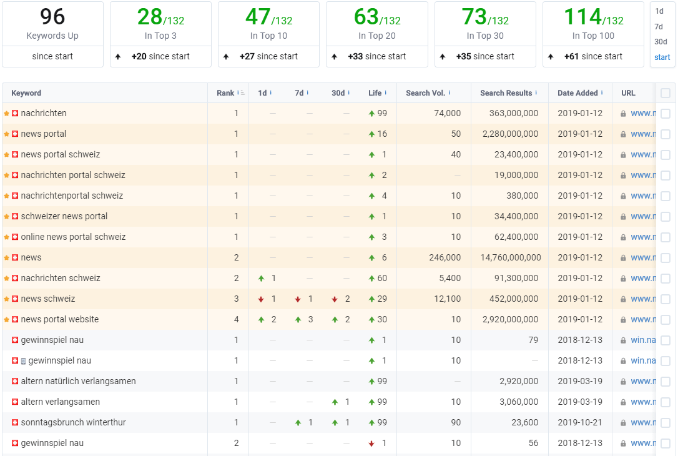The height and width of the screenshot is (456, 678).
Task: Switch summary period to 7d
Action: [x=659, y=27]
